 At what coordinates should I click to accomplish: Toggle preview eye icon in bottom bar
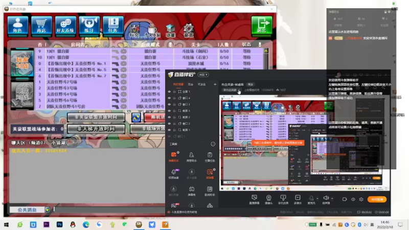click(x=353, y=199)
